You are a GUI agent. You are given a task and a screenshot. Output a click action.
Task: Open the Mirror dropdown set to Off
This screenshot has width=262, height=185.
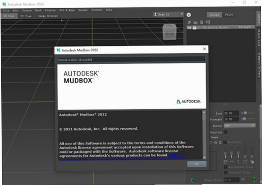(x=240, y=125)
